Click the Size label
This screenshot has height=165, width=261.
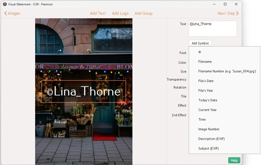(183, 72)
